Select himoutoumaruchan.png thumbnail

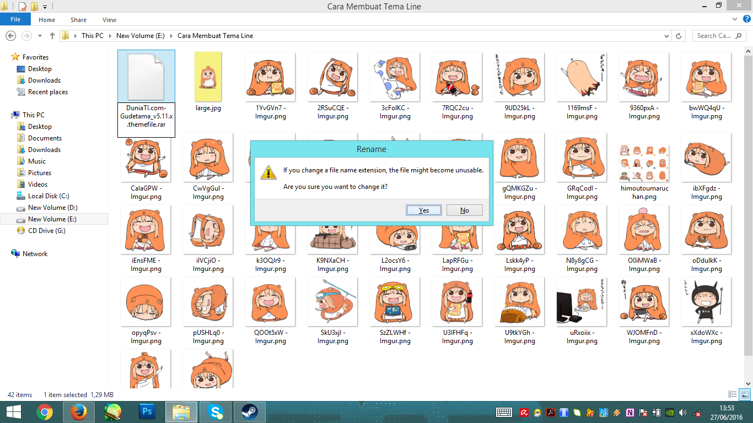point(644,162)
